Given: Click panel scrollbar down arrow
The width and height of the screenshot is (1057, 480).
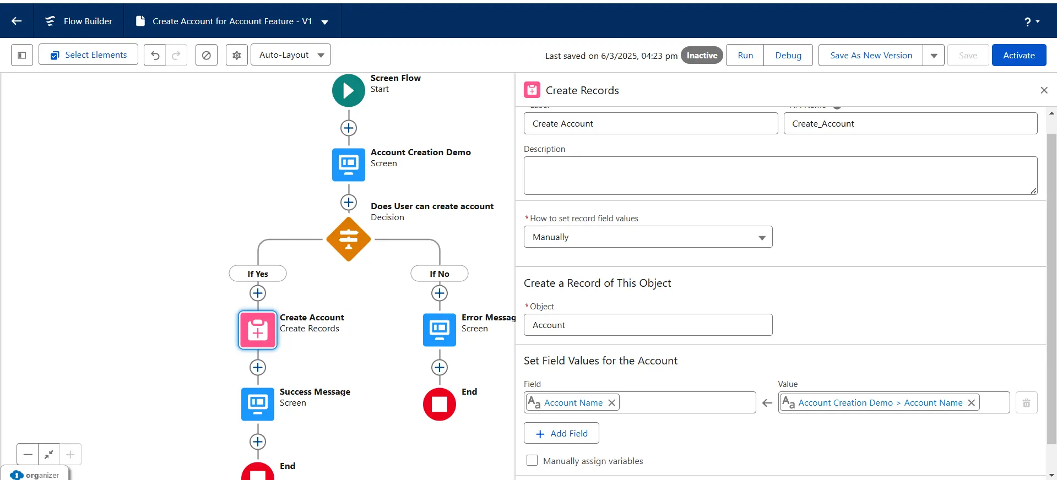Looking at the screenshot, I should (1051, 475).
